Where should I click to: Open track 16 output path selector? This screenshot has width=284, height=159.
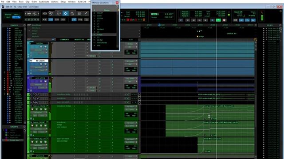pos(131,125)
